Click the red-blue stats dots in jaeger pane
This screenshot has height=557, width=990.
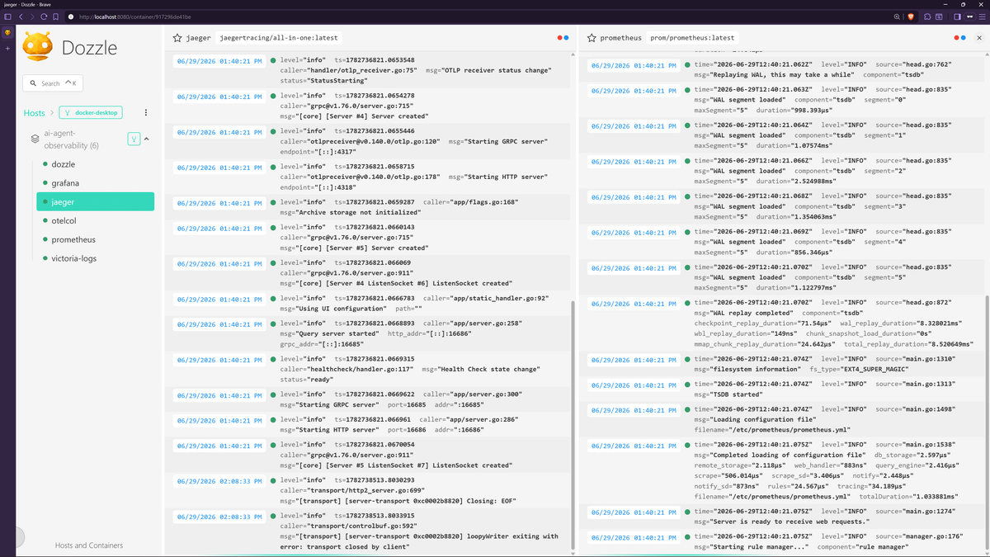pyautogui.click(x=563, y=38)
